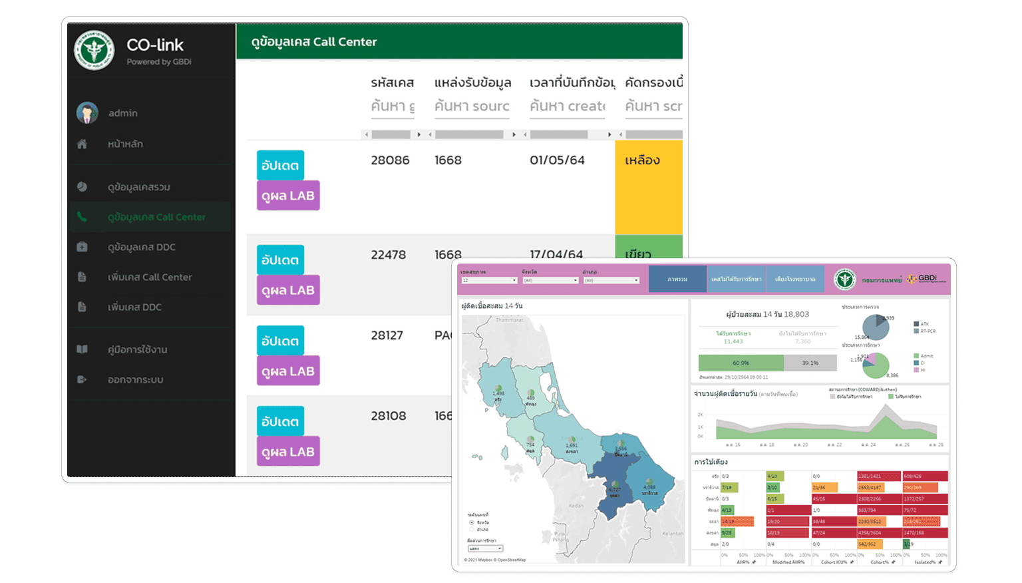The image size is (1022, 583).
Task: Switch to the ภาพรวม dashboard tab
Action: pos(677,280)
